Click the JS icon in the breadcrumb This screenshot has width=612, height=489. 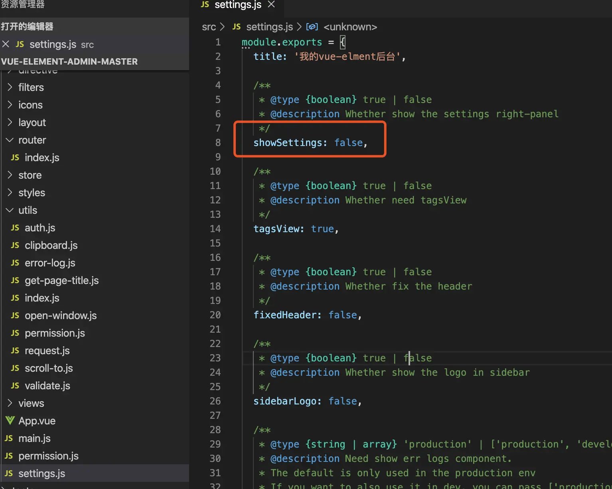[237, 27]
